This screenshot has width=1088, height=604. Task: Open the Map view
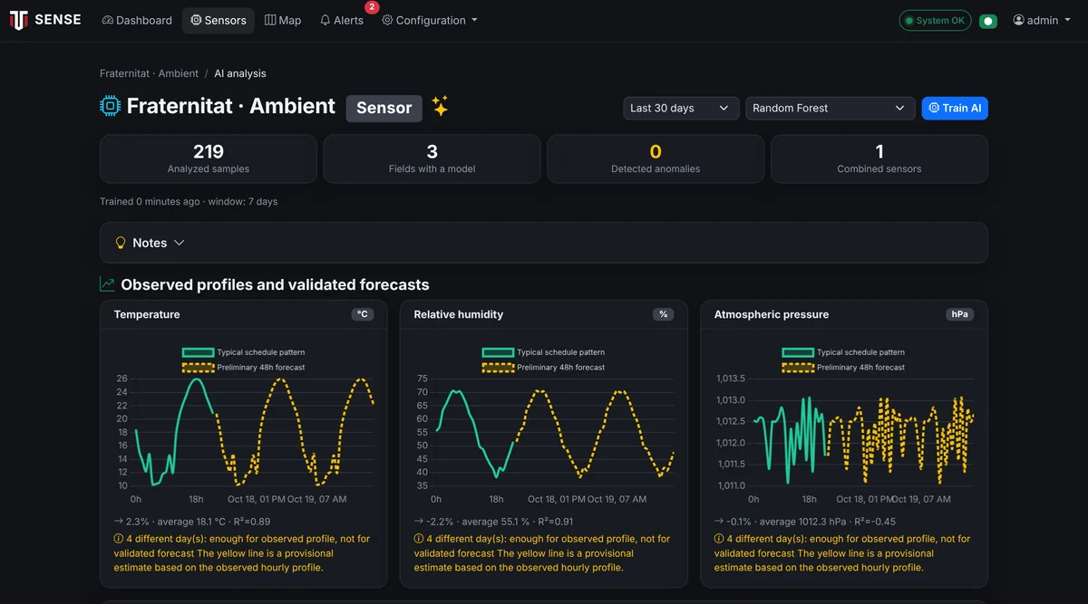(x=283, y=20)
